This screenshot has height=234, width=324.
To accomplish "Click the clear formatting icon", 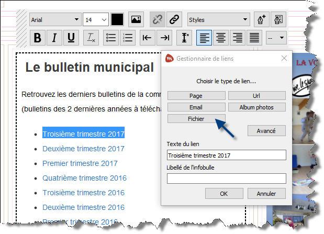I will point(91,38).
